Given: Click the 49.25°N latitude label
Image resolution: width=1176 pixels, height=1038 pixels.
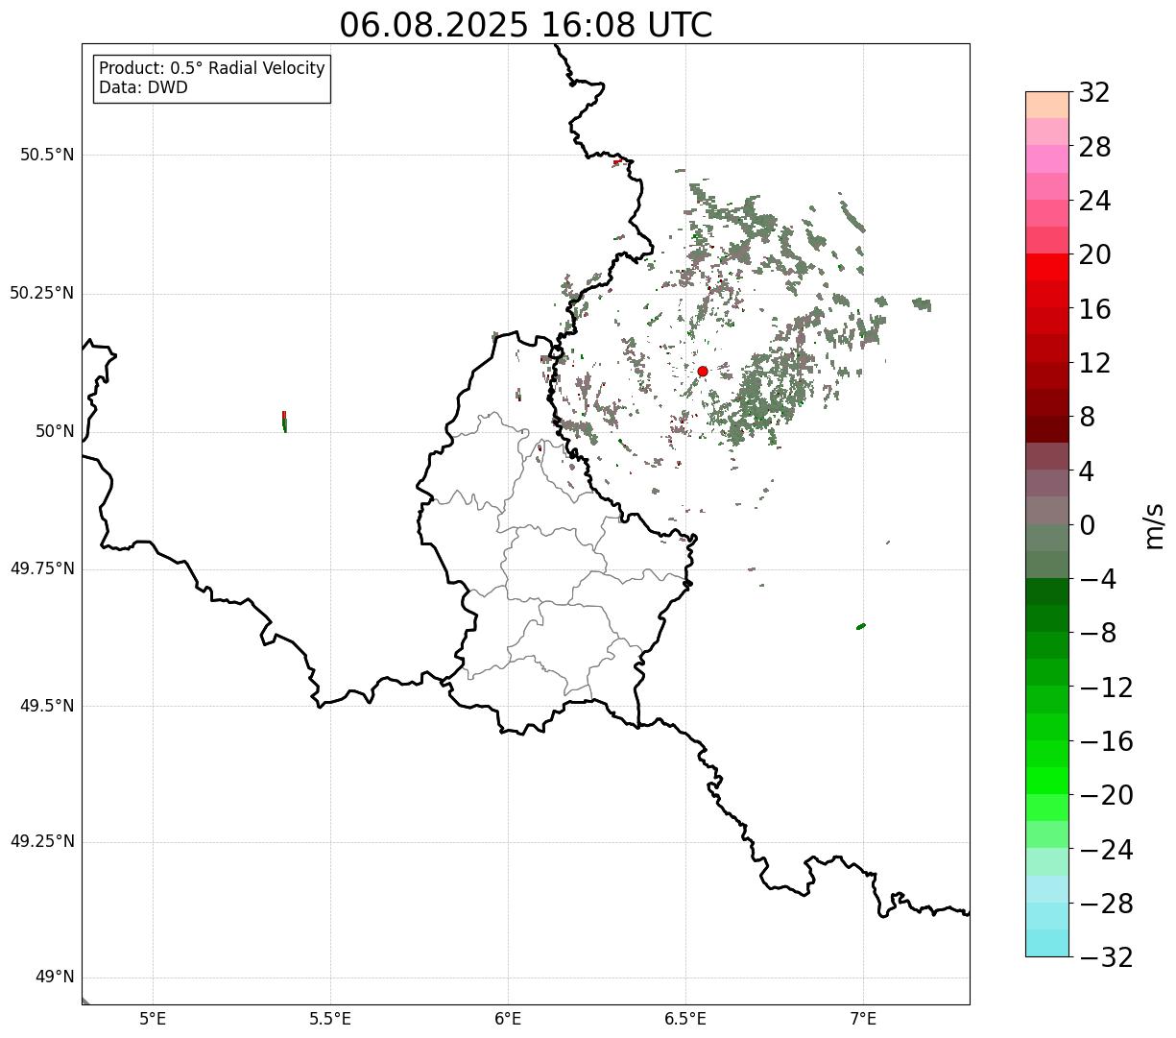Looking at the screenshot, I should [x=42, y=841].
